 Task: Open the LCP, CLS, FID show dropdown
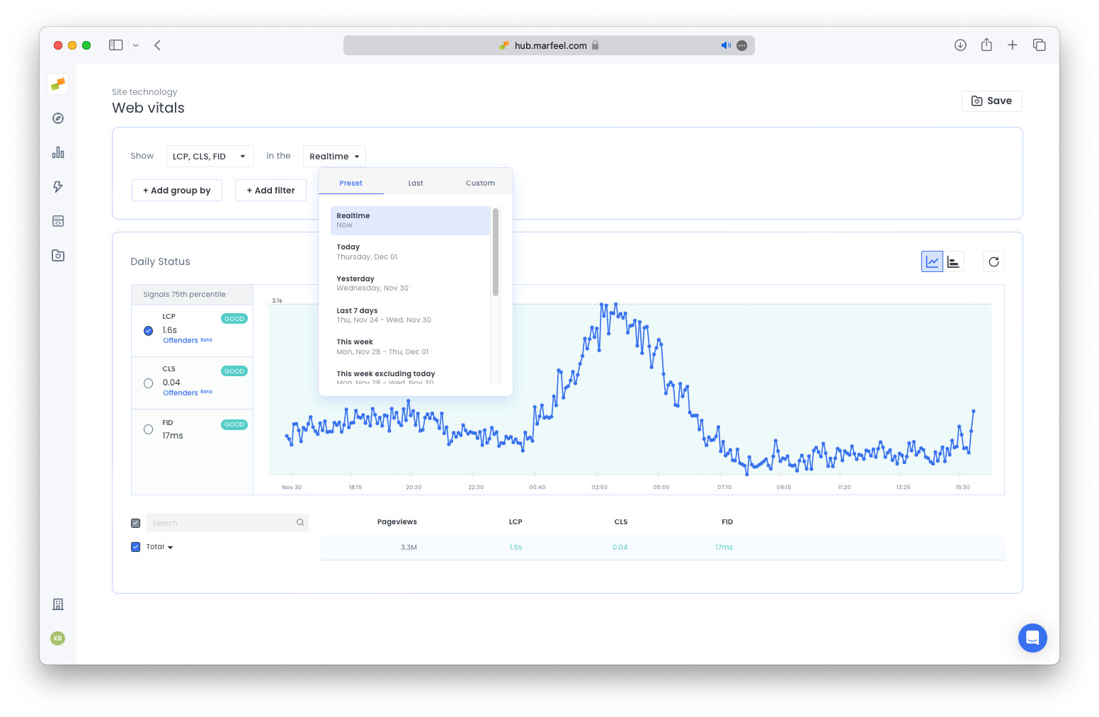pyautogui.click(x=210, y=156)
